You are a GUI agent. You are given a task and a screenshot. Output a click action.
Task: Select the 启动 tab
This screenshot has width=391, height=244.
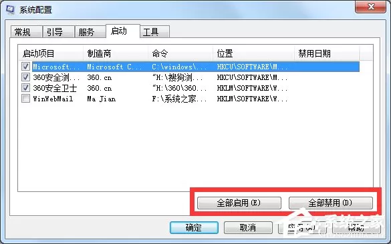click(x=122, y=31)
